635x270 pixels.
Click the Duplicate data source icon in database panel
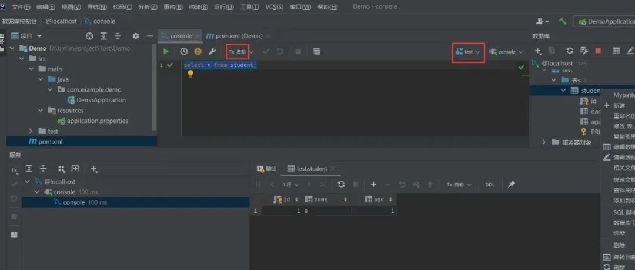552,51
